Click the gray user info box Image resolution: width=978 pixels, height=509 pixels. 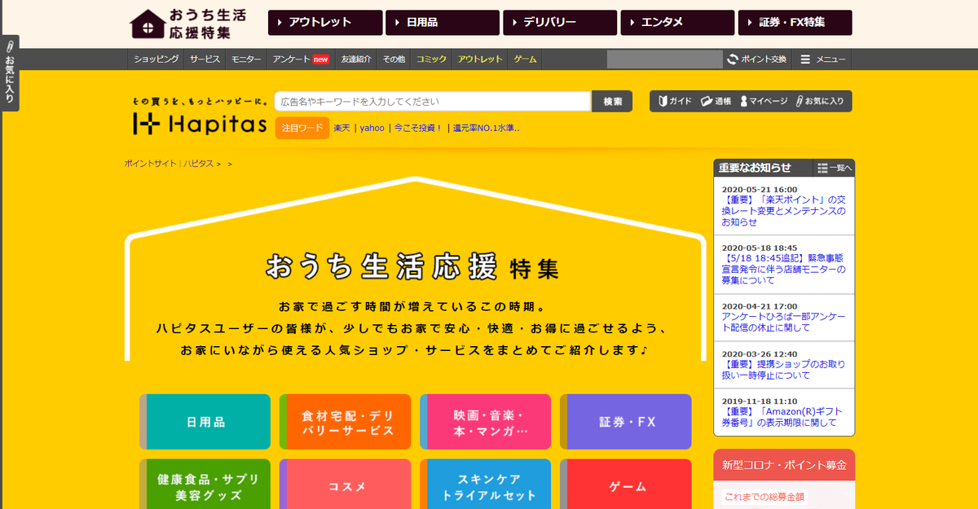coord(664,59)
